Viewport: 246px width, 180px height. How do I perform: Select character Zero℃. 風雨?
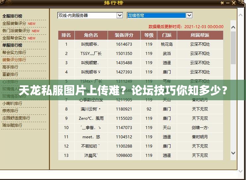[x=91, y=118]
